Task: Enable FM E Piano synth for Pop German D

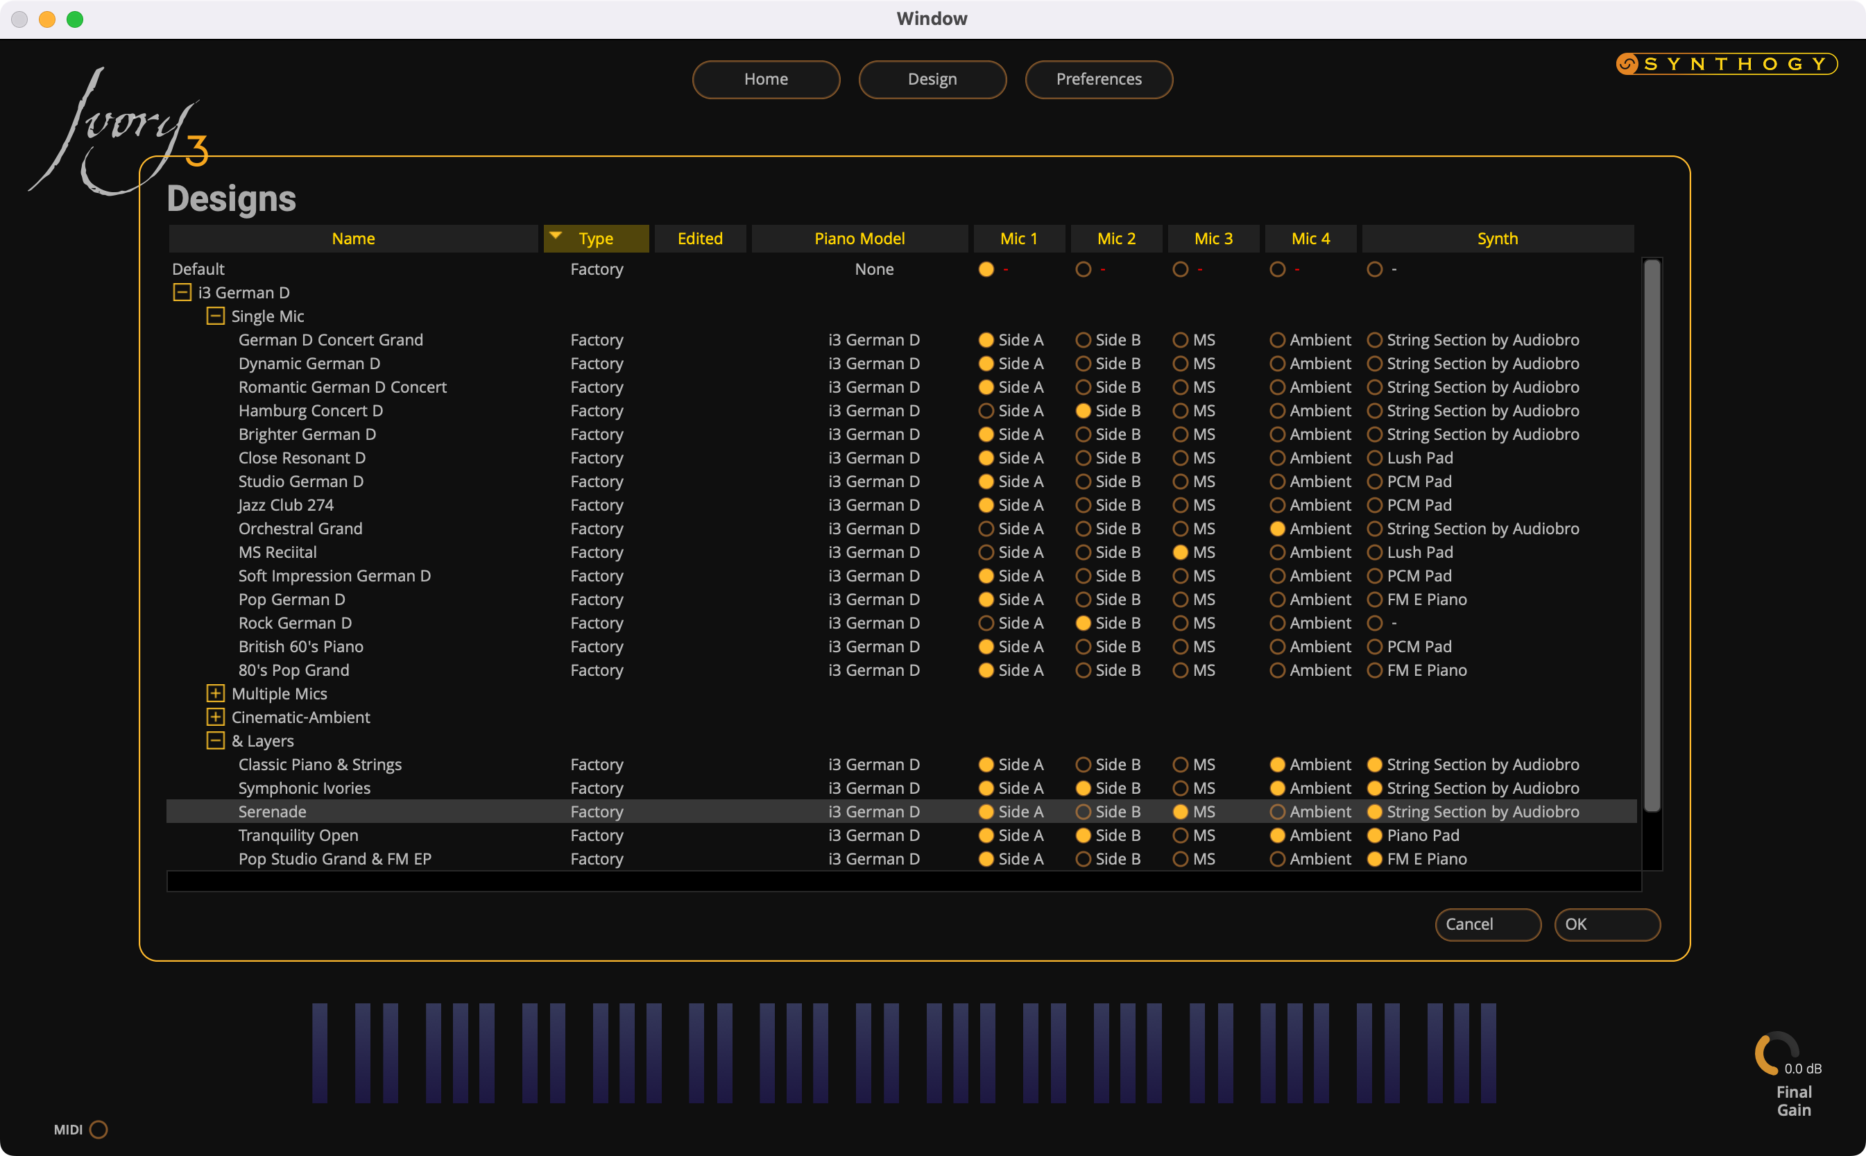Action: pyautogui.click(x=1374, y=600)
